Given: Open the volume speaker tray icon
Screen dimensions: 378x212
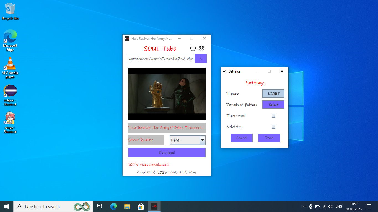Looking at the screenshot, I should click(330, 206).
